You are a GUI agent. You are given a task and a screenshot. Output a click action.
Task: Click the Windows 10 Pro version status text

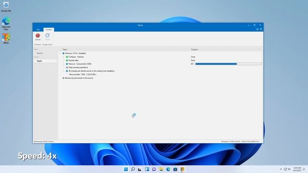point(240,141)
